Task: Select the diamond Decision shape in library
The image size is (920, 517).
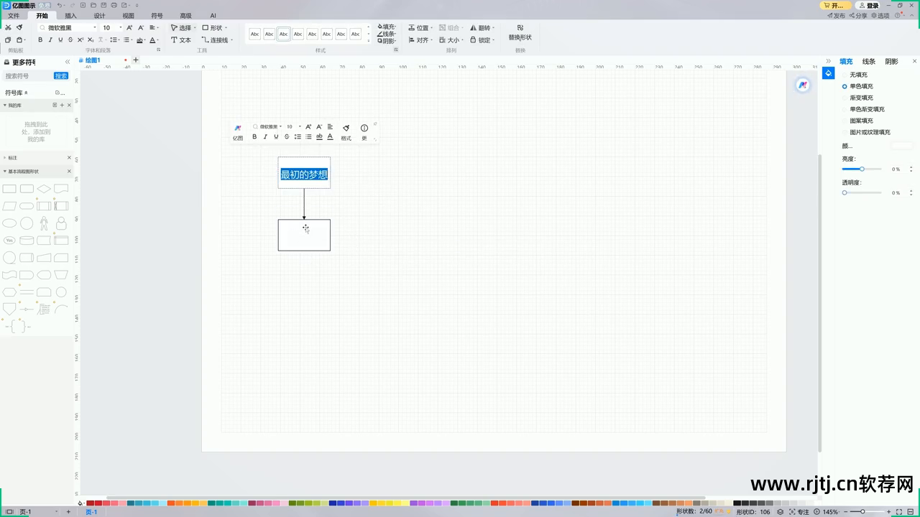Action: coord(44,189)
